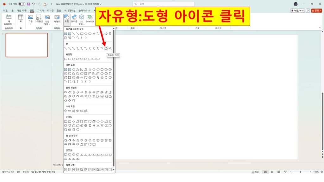Pick the cube basic shape
This screenshot has width=324, height=182.
coord(65,78)
